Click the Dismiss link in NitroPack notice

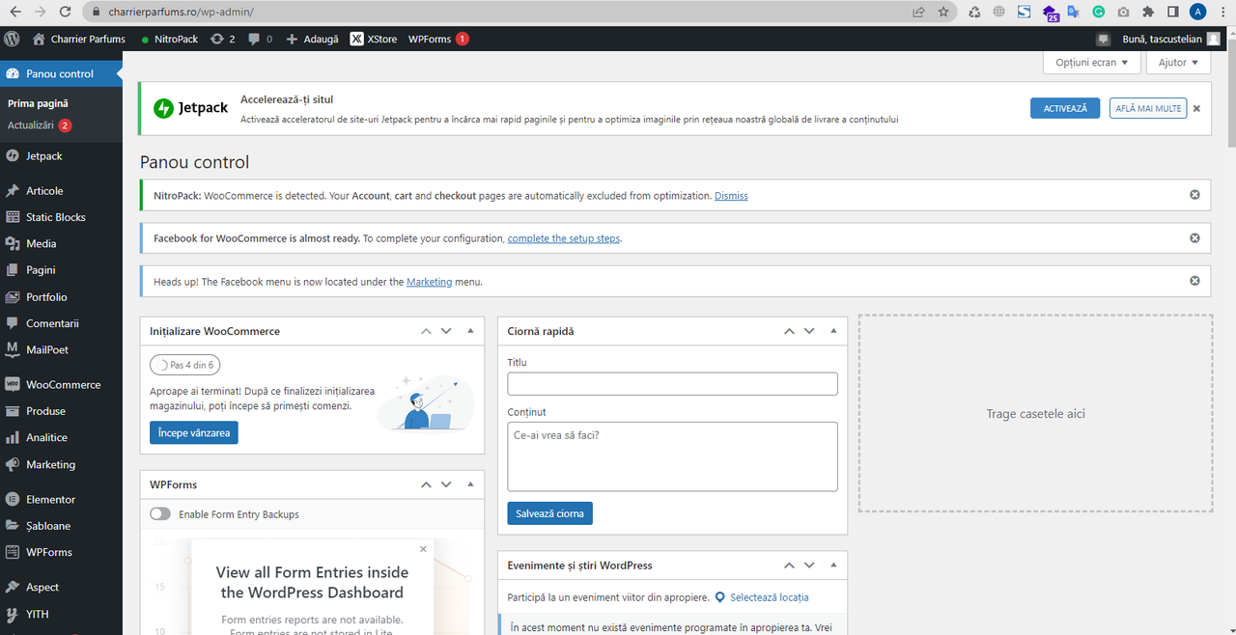731,196
